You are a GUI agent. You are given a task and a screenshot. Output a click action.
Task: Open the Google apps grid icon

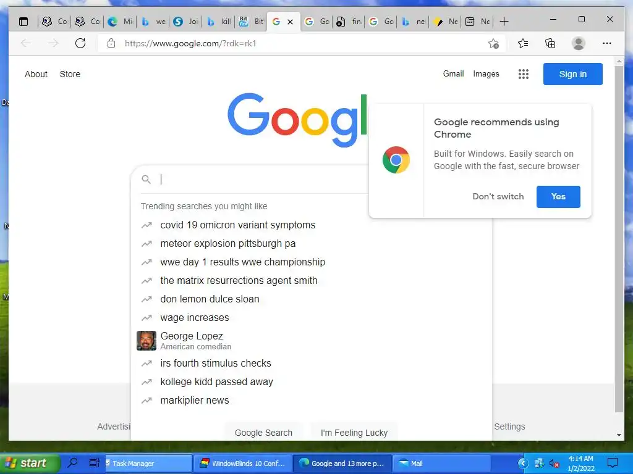[524, 74]
